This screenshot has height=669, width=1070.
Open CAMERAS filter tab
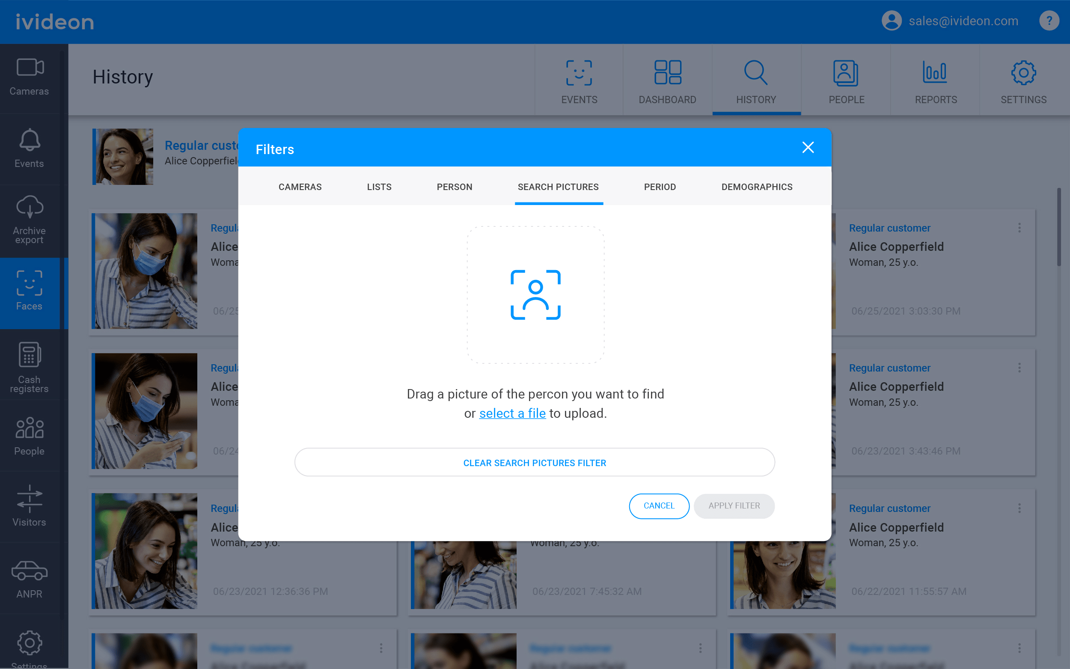300,187
